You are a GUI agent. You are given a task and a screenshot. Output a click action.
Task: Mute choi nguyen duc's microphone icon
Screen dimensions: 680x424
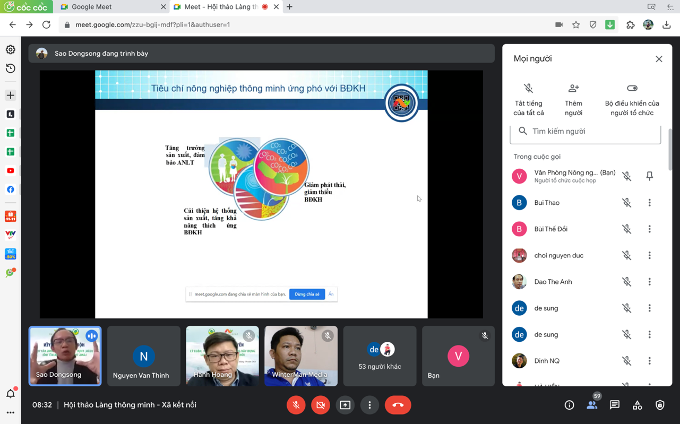click(627, 255)
